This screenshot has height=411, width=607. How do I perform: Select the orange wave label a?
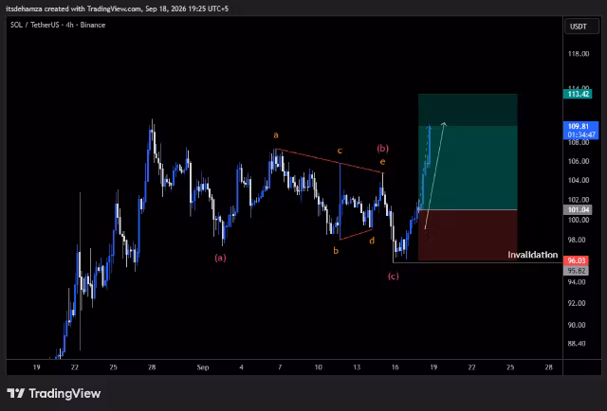tap(276, 134)
